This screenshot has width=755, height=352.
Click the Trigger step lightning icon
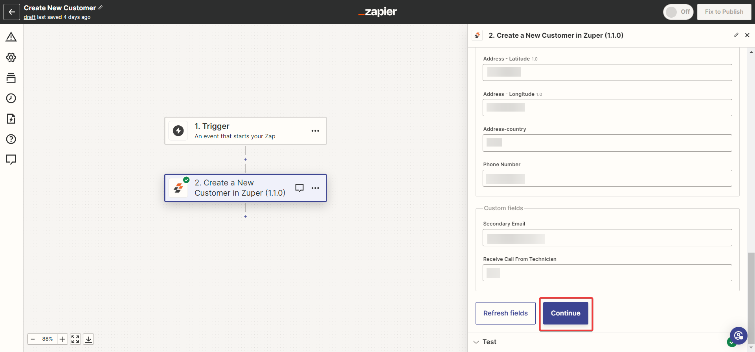[x=178, y=131]
